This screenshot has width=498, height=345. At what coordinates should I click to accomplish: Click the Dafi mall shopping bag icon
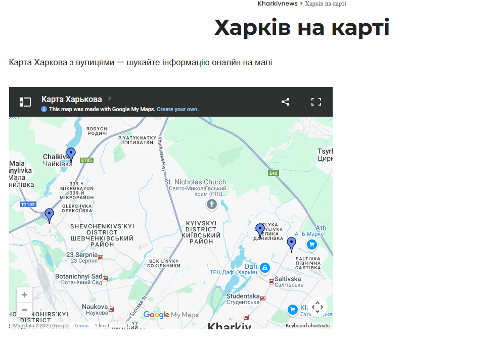point(265,268)
